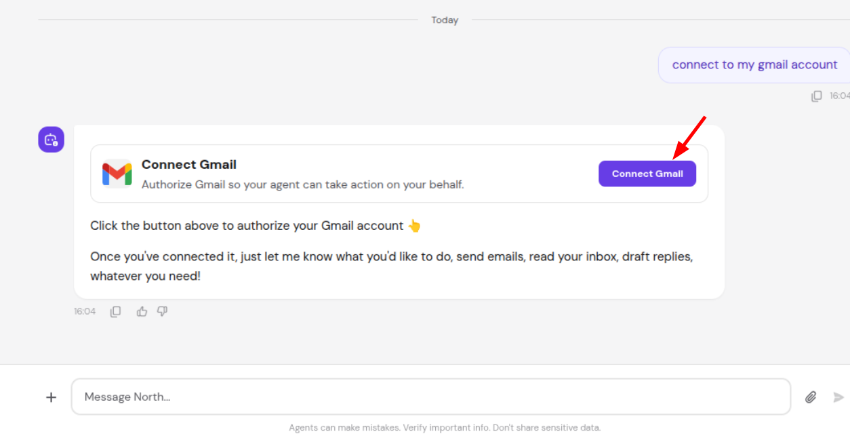The image size is (850, 436).
Task: Give thumbs up to agent reply
Action: 142,311
